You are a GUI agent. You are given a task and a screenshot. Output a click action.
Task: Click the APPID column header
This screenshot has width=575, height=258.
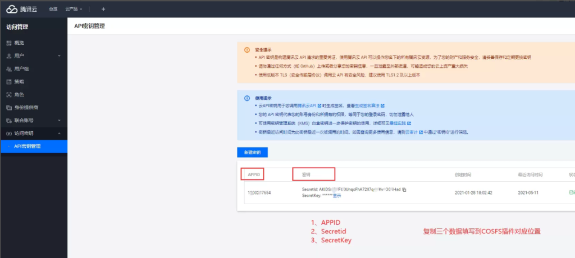click(254, 175)
